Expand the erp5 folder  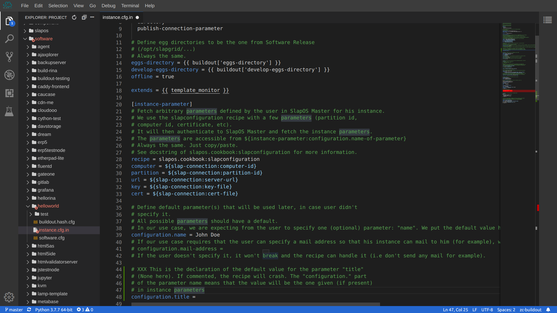(28, 142)
